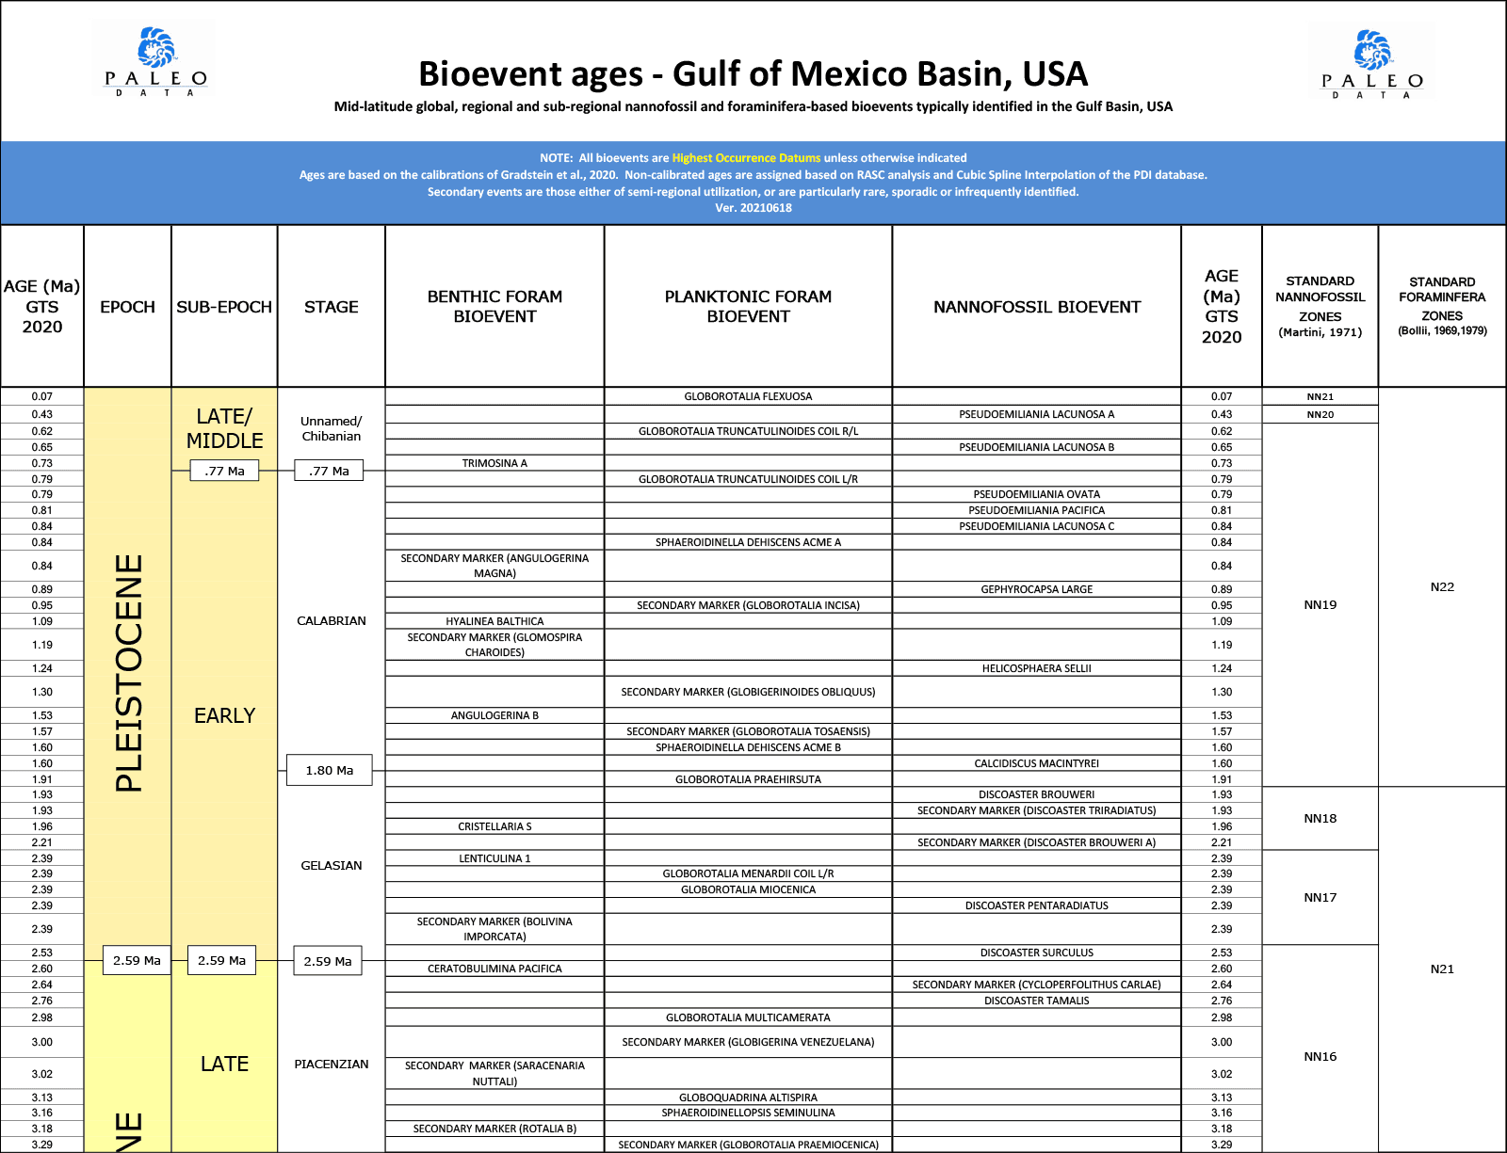Click the CALABRIAN stage cell

click(x=332, y=620)
